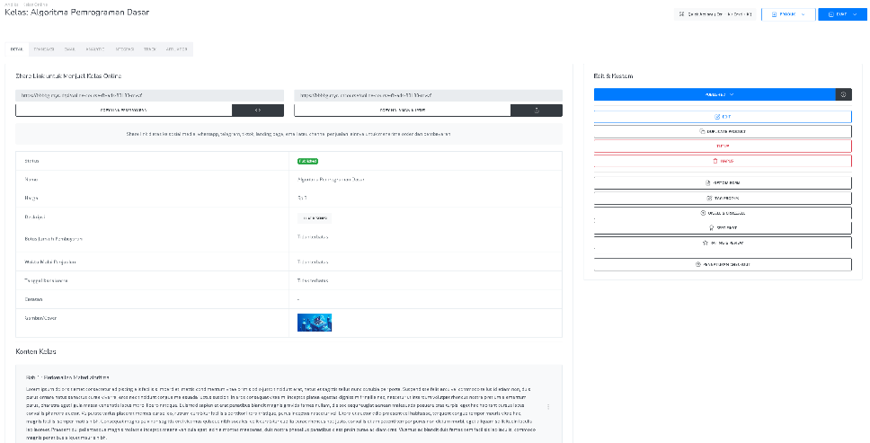Click the embed code <> button
Image resolution: width=870 pixels, height=443 pixels.
point(258,111)
